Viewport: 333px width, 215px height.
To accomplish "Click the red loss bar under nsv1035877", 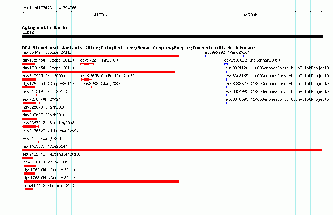I will (172, 150).
